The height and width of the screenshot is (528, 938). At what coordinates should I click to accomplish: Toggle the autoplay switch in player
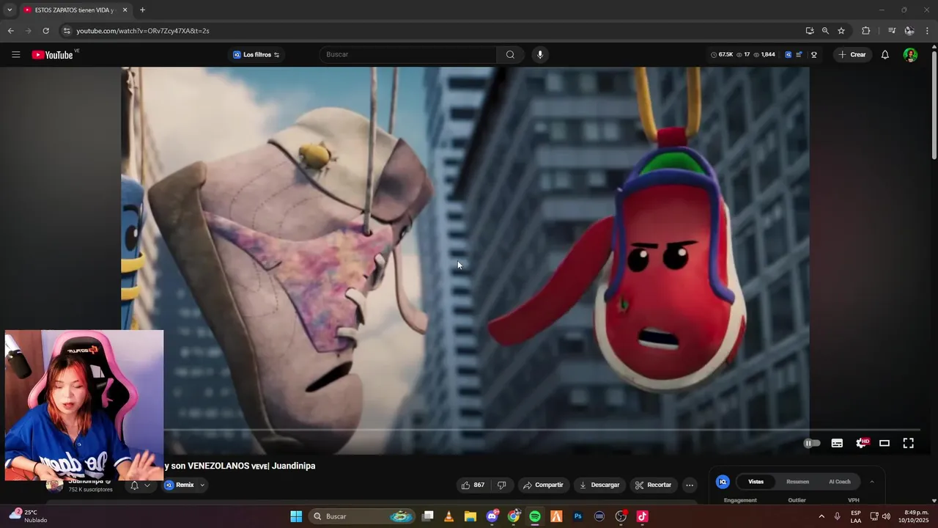811,443
